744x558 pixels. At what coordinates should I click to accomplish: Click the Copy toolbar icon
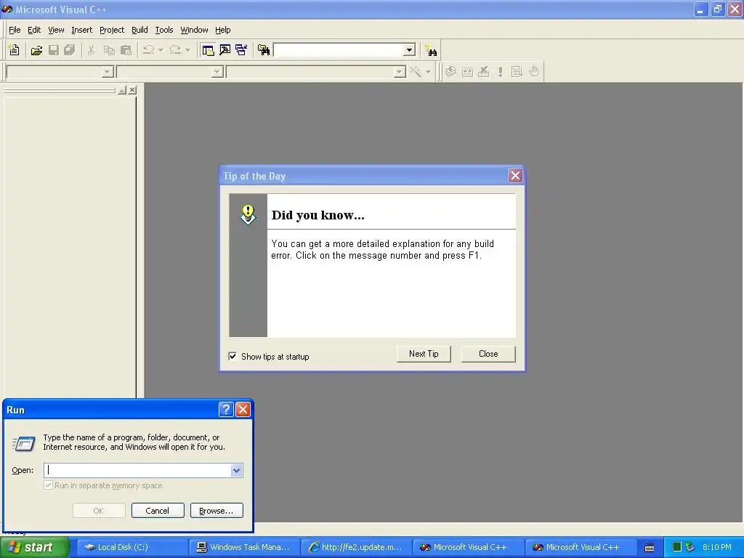[109, 50]
